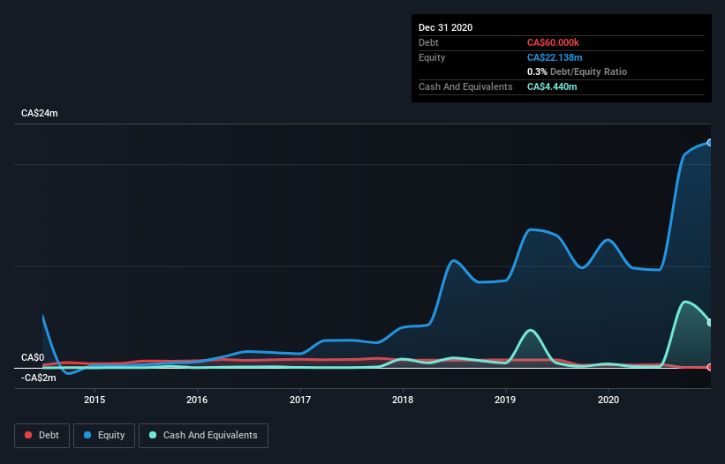
Task: Select the 2016 x-axis label
Action: coord(197,400)
